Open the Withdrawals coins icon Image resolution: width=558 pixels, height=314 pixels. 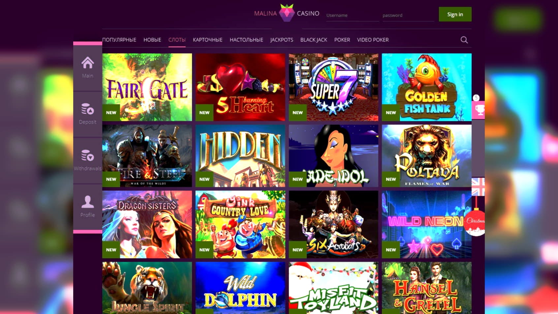pos(88,155)
